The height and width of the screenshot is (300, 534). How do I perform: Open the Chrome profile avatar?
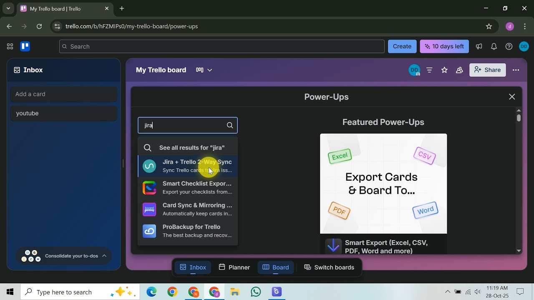coord(510,26)
